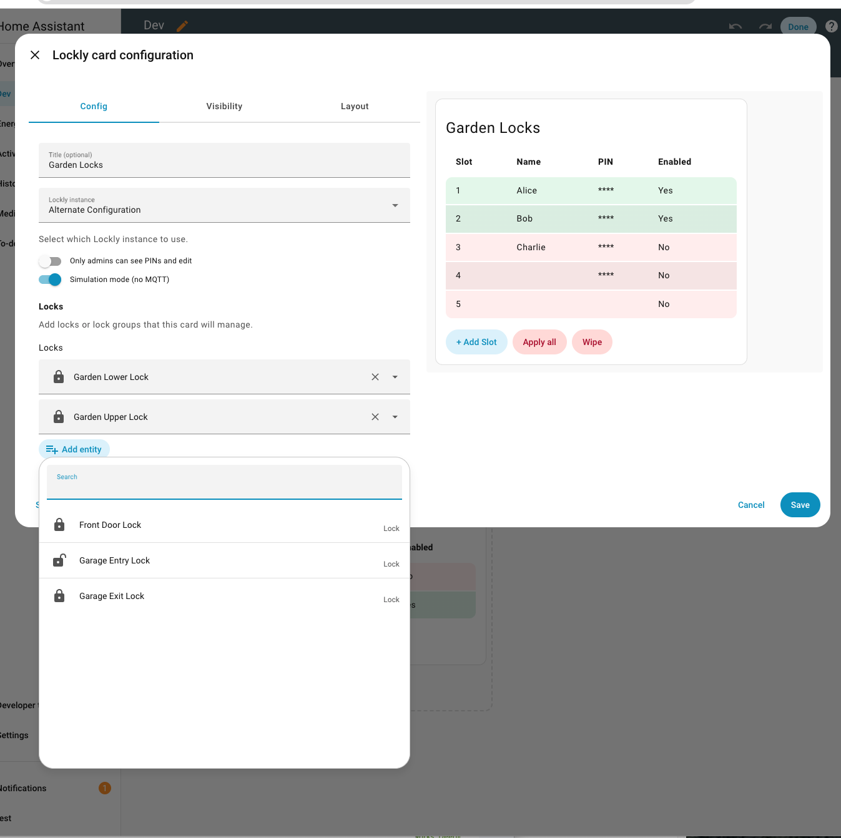Click slot 5 row in preview table
Viewport: 841px width, 838px height.
click(x=591, y=304)
